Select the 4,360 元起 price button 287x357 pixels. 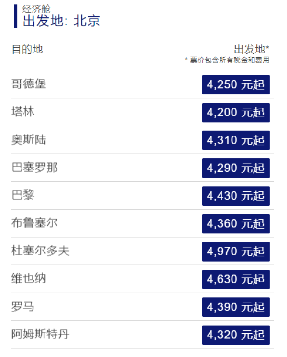tap(236, 223)
